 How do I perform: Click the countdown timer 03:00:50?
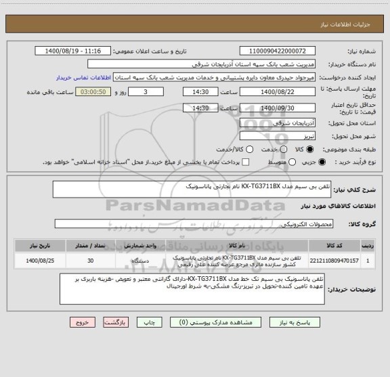[93, 92]
